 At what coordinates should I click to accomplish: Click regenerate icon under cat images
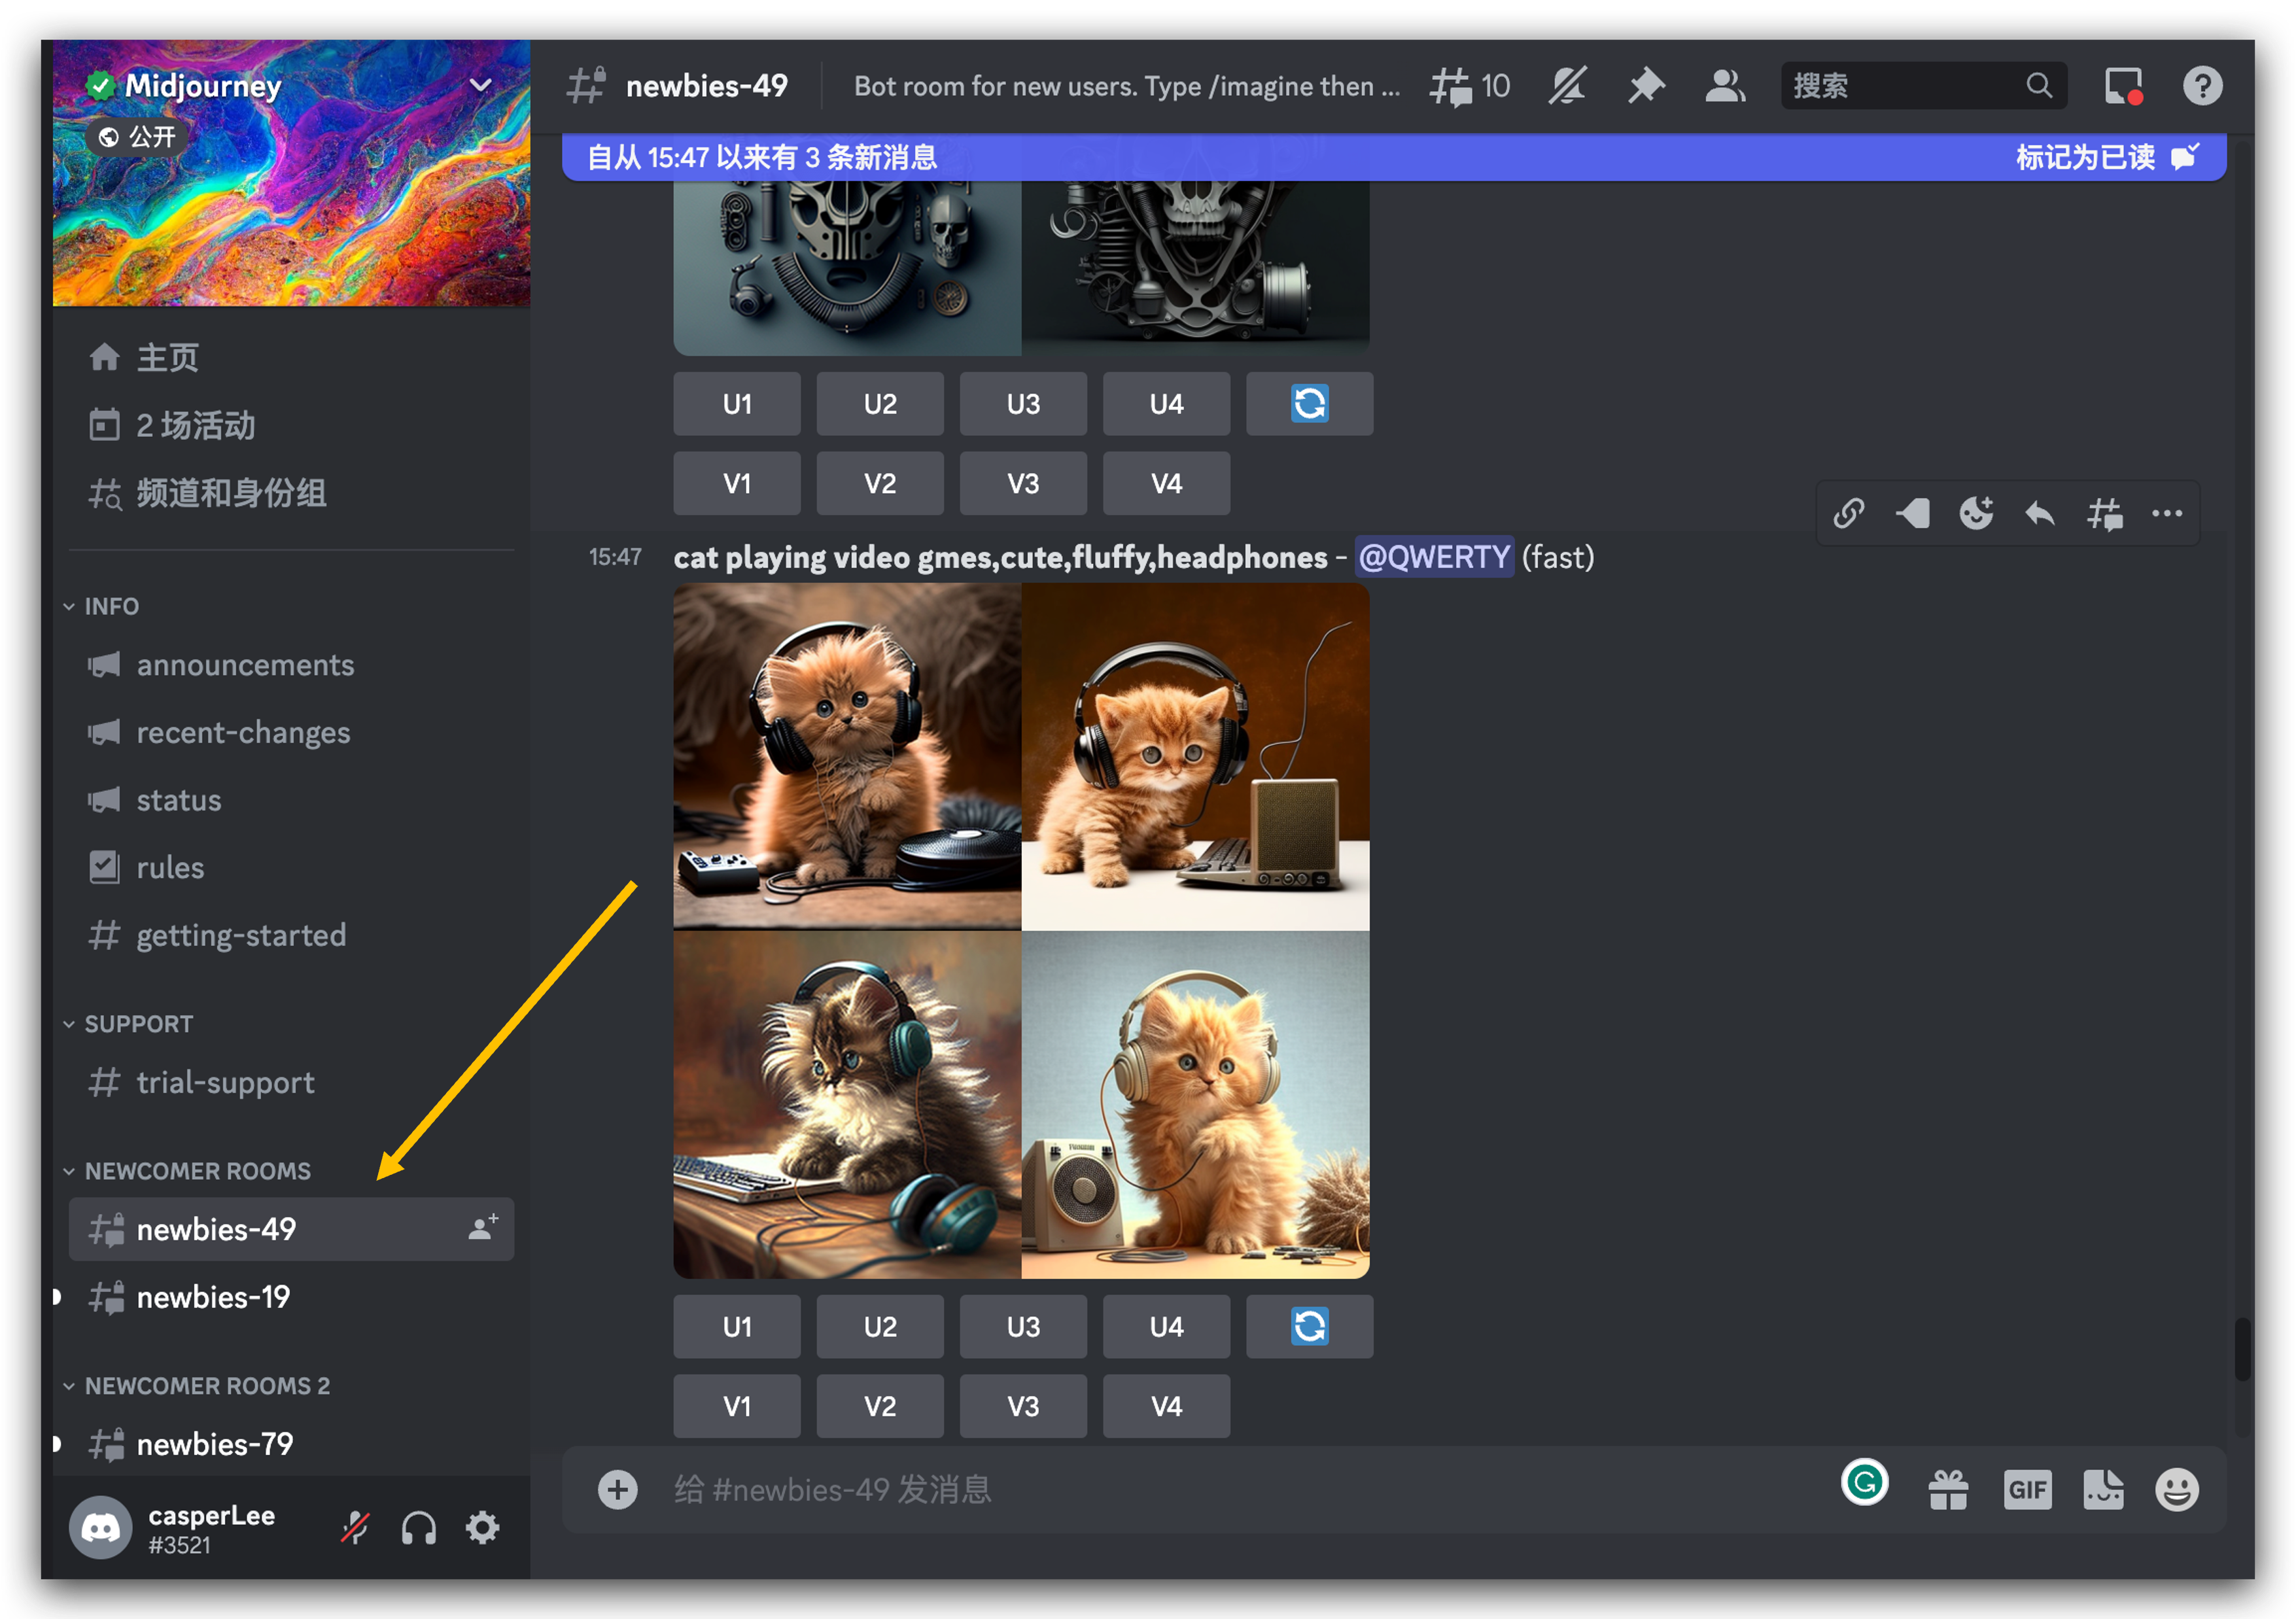pyautogui.click(x=1309, y=1326)
